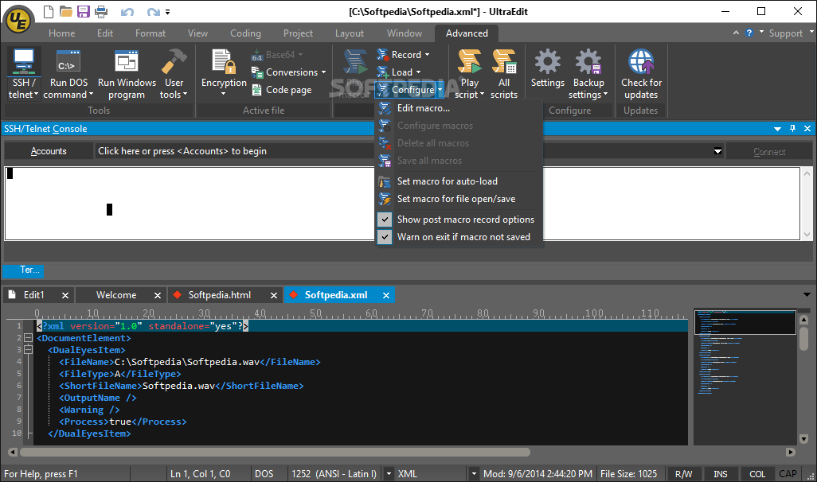817x482 pixels.
Task: Switch to the Layout ribbon tab
Action: pos(349,33)
